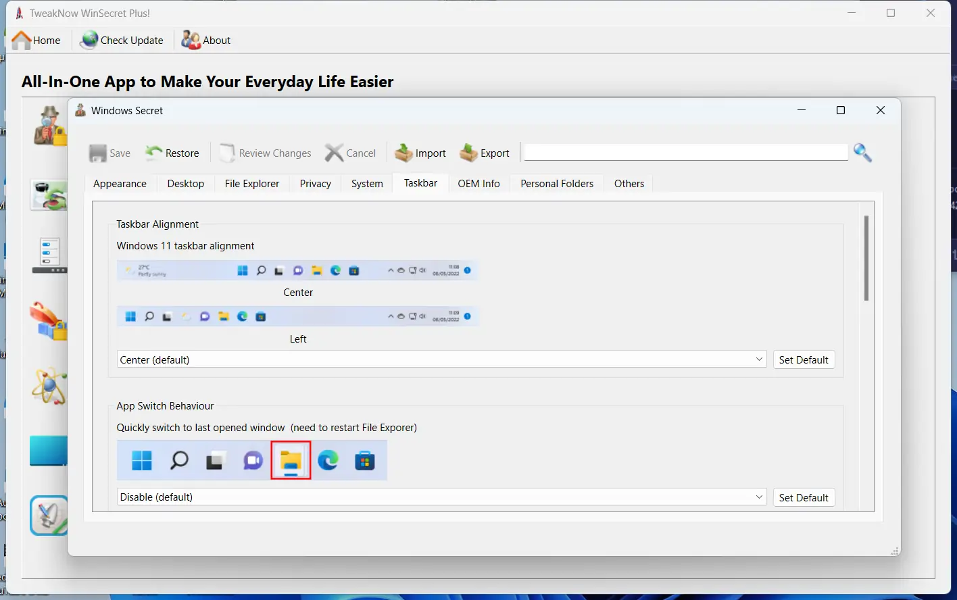Click Set Default for App Switch Behaviour
Image resolution: width=957 pixels, height=600 pixels.
(804, 497)
